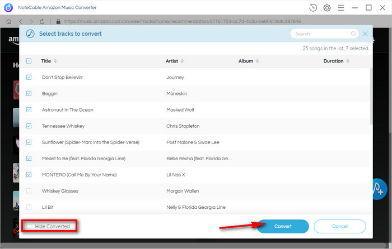Screen dimensions: 392x249
Task: Uncheck Sunflower track checkbox
Action: [x=29, y=142]
